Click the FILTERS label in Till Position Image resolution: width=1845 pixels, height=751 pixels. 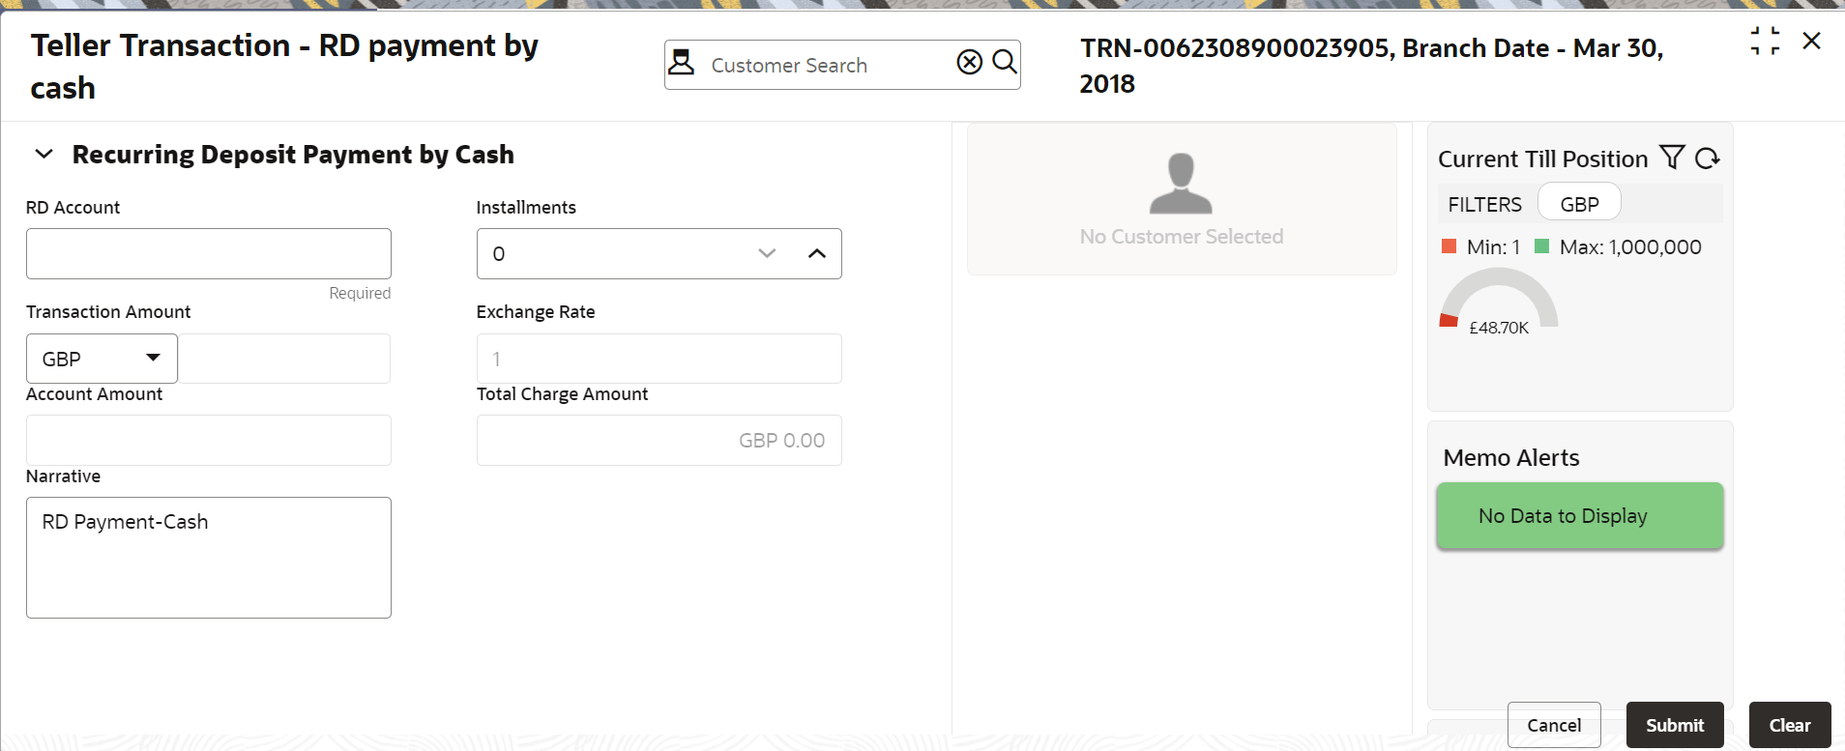(x=1484, y=205)
